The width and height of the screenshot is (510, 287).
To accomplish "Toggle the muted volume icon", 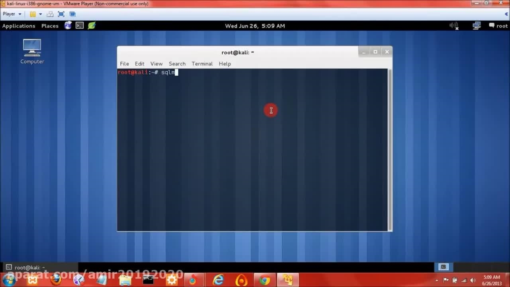I will 454,26.
